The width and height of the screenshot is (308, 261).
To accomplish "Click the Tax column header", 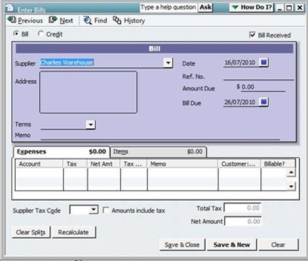I will pos(75,164).
